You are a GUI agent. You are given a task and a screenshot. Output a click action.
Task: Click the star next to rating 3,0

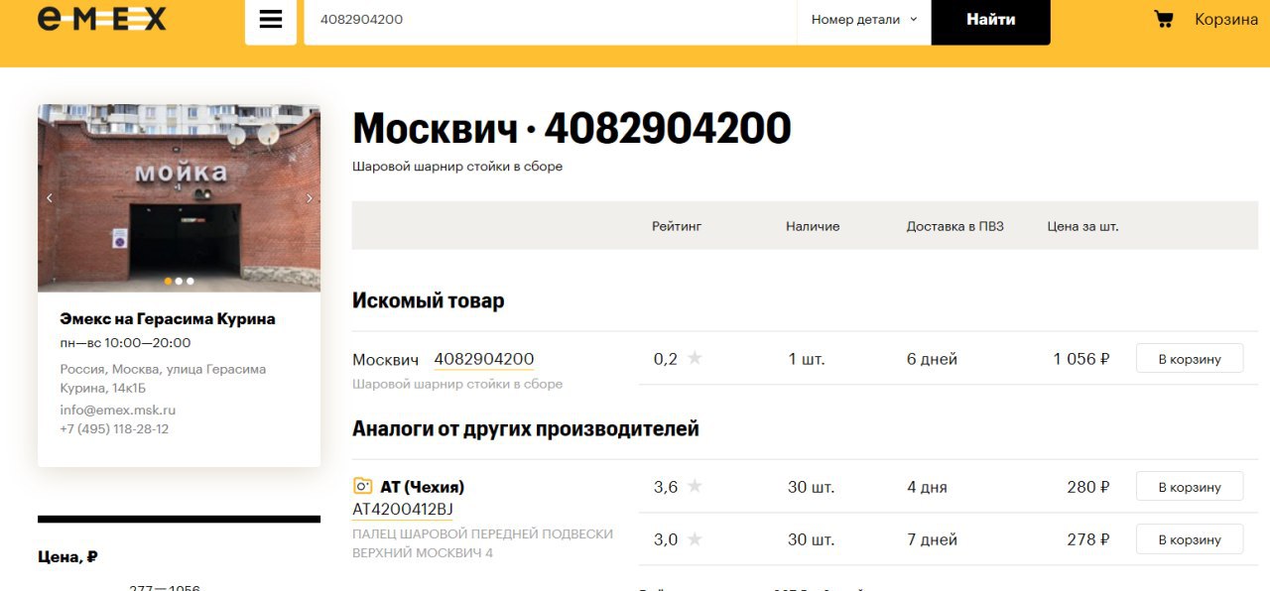[695, 539]
